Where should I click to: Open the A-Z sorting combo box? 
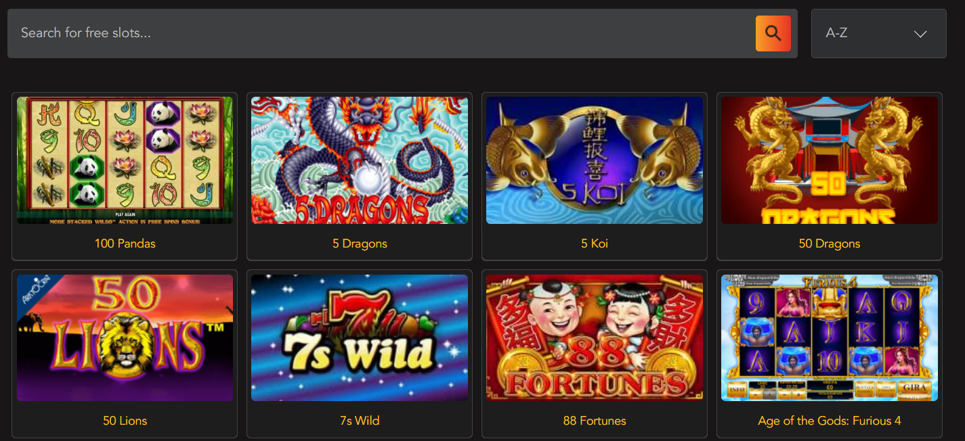(878, 33)
